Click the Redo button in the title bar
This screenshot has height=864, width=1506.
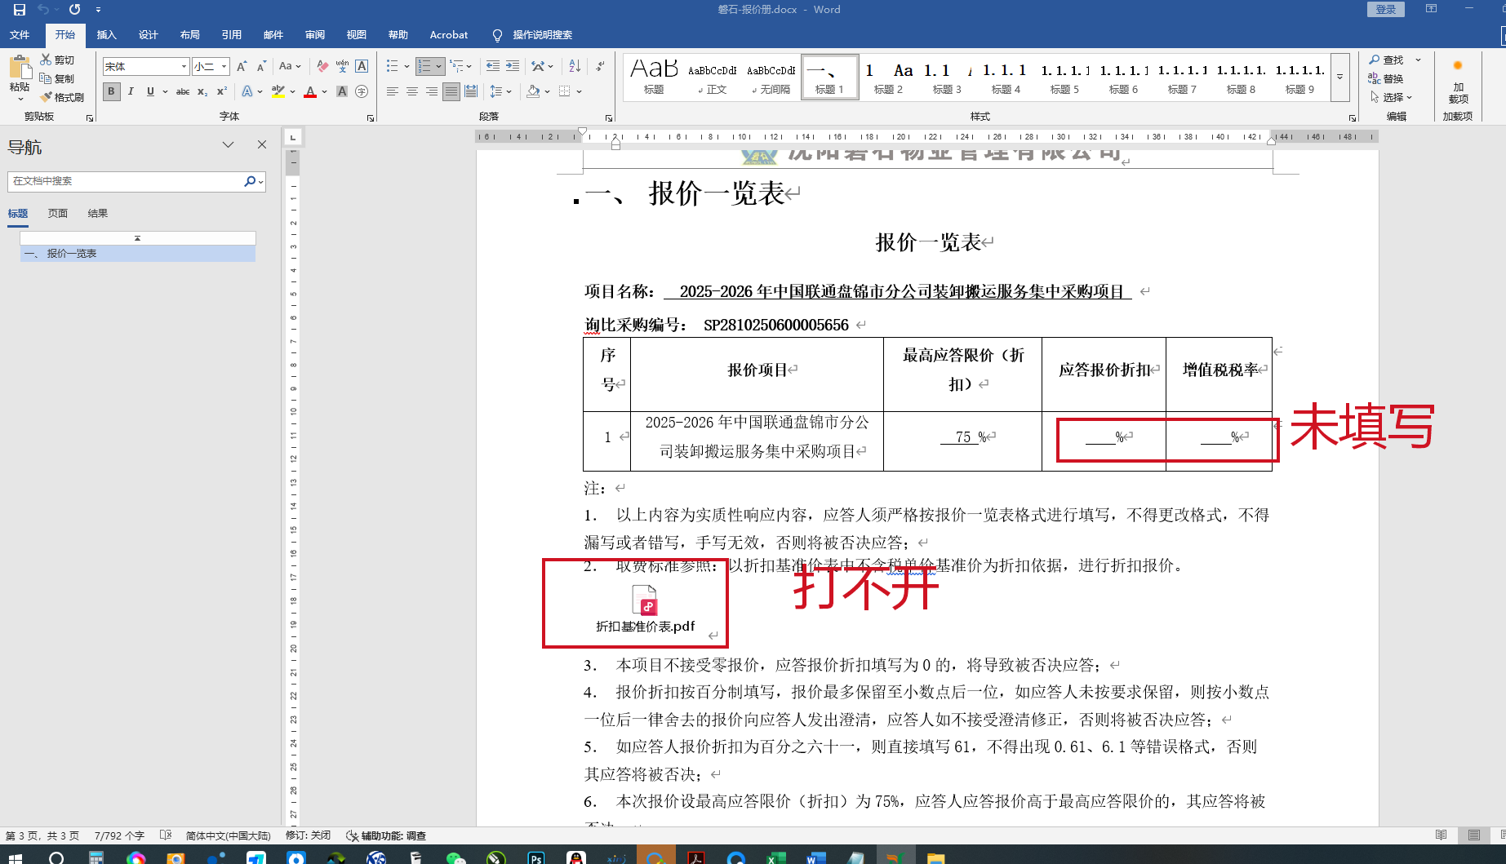click(x=74, y=10)
